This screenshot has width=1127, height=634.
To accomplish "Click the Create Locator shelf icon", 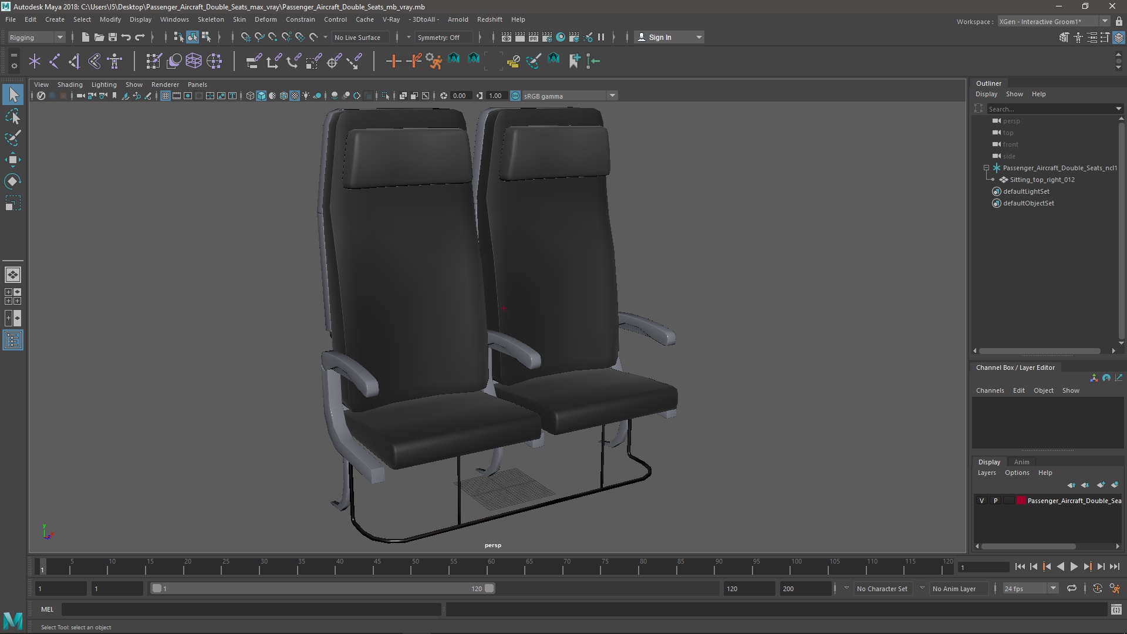I will point(35,61).
